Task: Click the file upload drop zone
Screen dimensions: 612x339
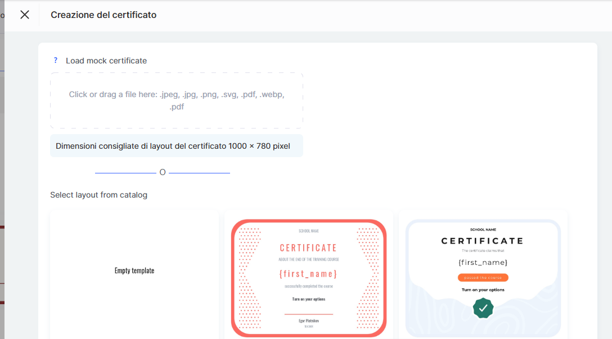Action: [x=177, y=100]
